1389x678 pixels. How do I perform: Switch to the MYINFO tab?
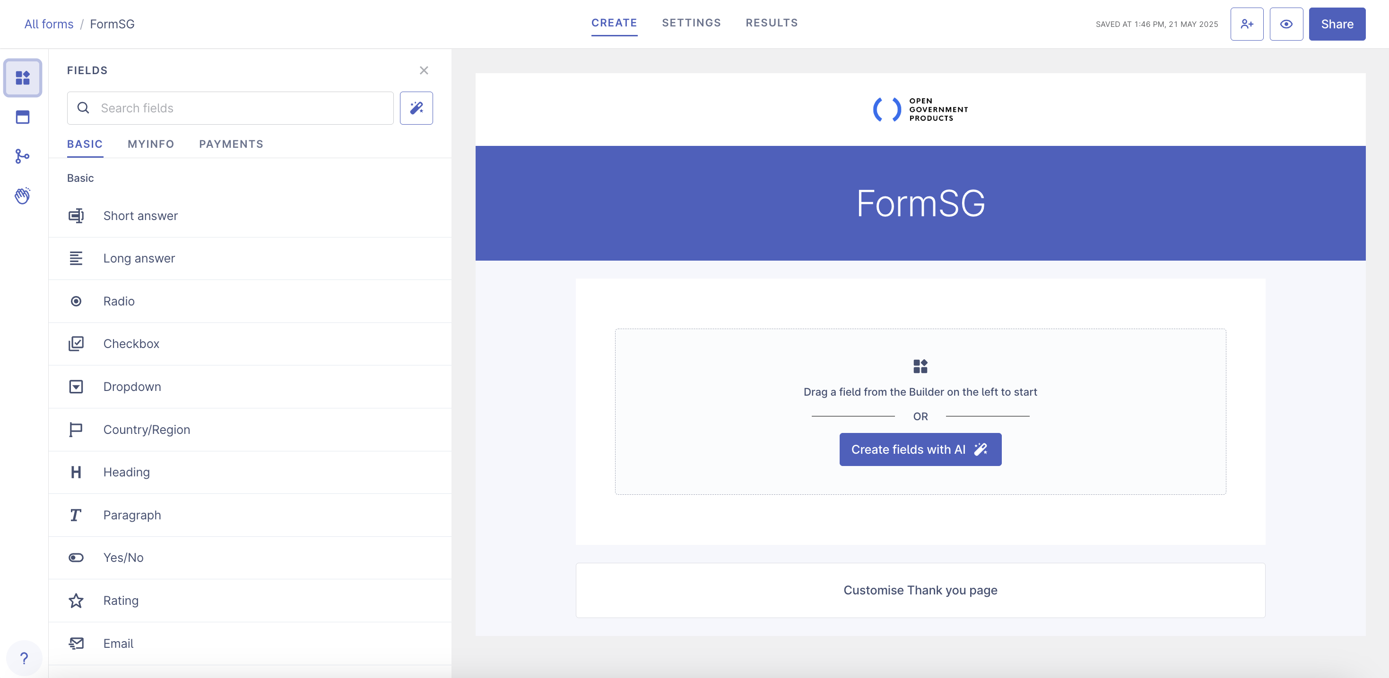pos(150,144)
